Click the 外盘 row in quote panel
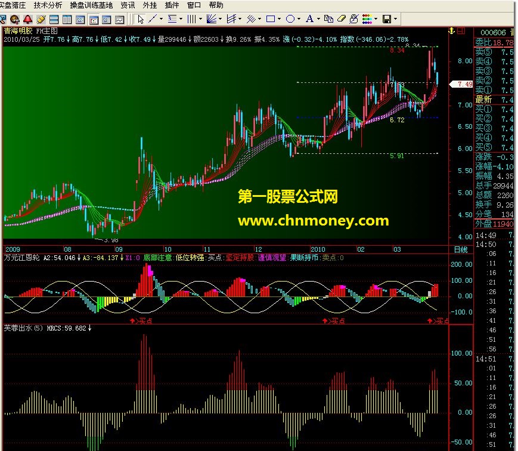The width and height of the screenshot is (518, 451). [x=494, y=224]
